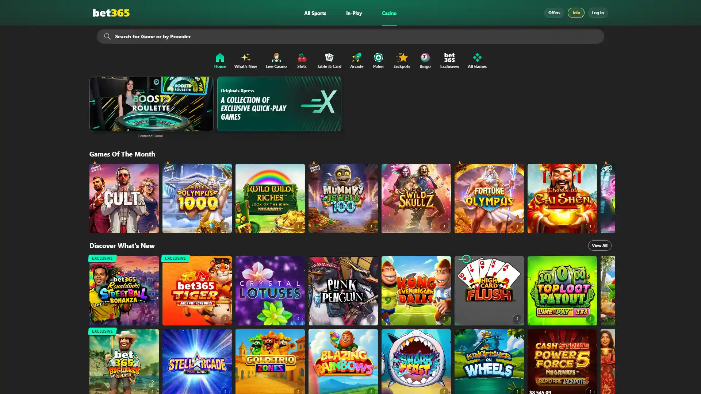Show info for Wild Skullz
Image resolution: width=701 pixels, height=394 pixels.
pos(444,227)
